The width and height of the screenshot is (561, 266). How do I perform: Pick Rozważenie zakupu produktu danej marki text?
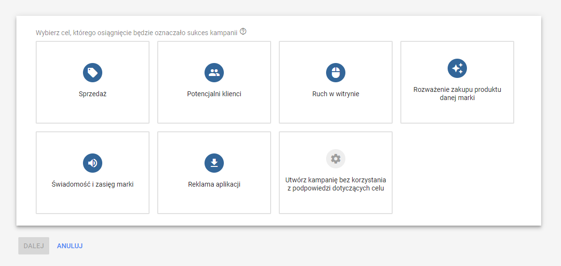point(457,93)
